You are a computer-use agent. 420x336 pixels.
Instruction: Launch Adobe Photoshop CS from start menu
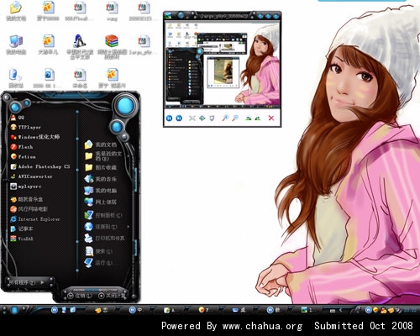[40, 166]
